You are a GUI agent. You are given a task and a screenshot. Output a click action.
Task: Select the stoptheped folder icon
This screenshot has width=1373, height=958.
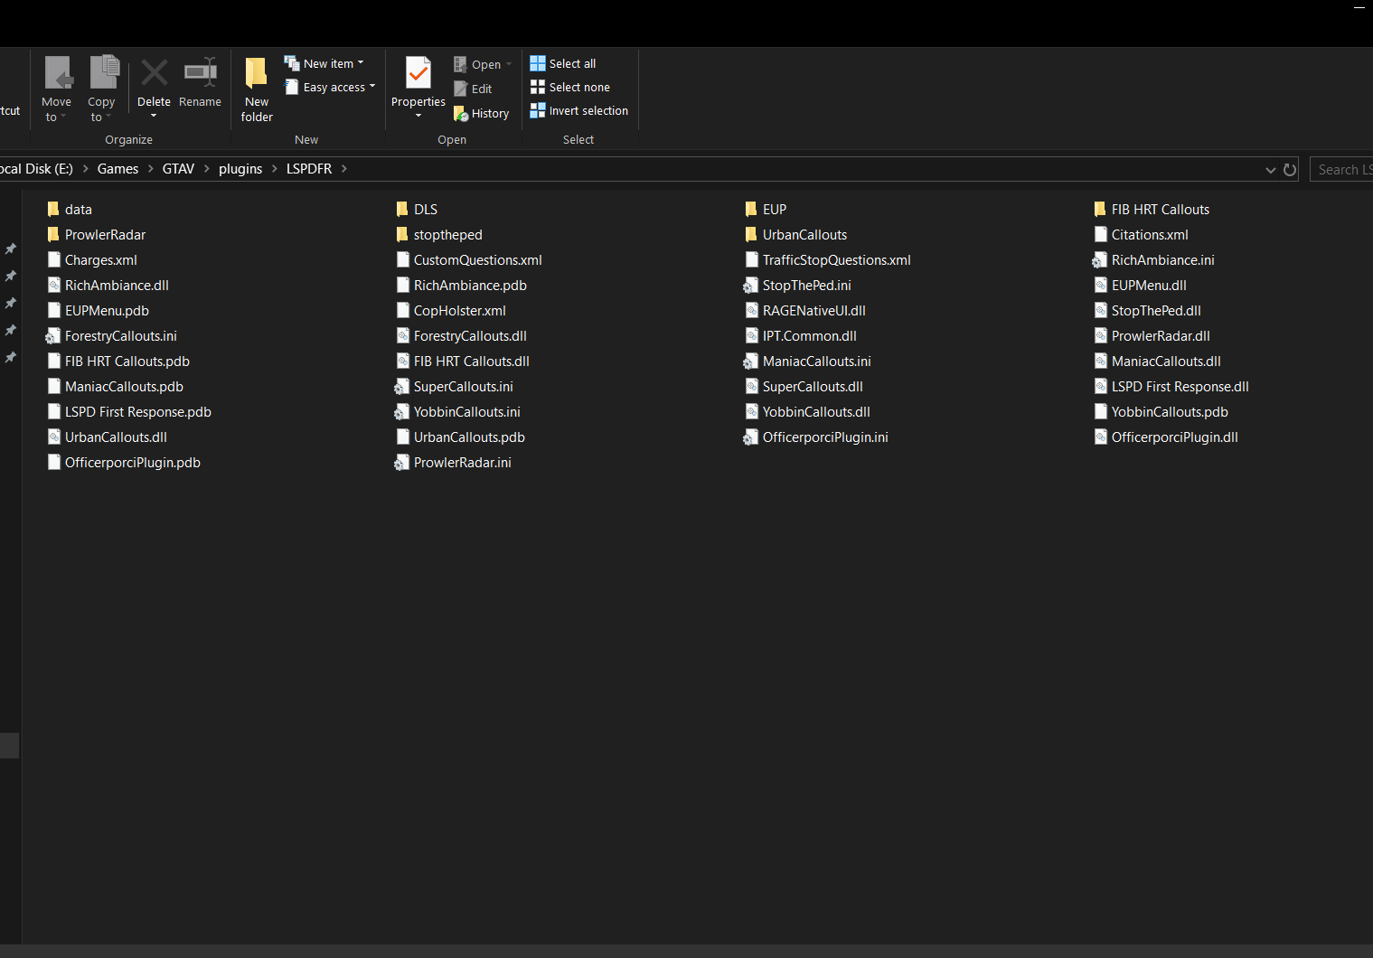coord(402,234)
